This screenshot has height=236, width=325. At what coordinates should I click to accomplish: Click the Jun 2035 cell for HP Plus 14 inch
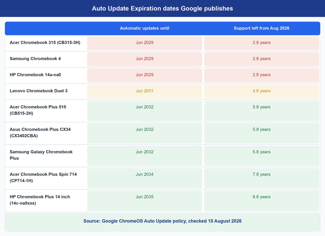coord(145,201)
